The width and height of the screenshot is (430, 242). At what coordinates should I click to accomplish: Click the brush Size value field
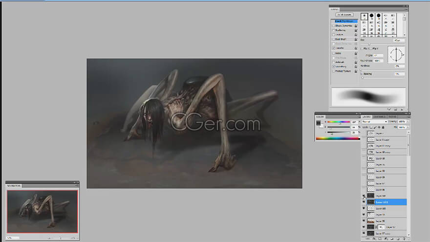[399, 40]
